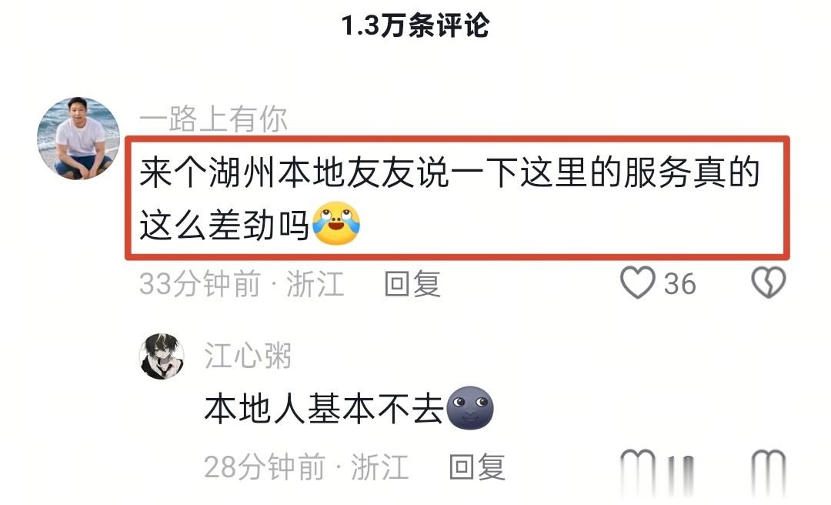Open 江心粥's anime profile avatar

[162, 356]
